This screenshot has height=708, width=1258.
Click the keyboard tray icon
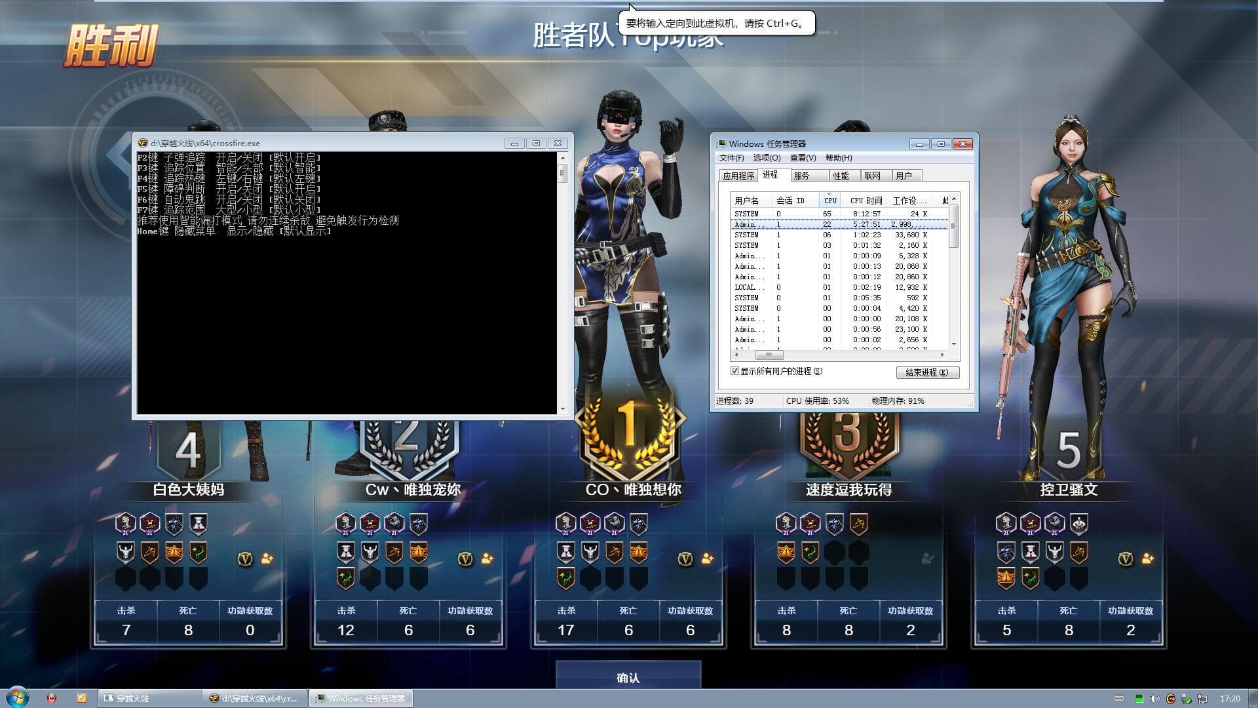(1119, 699)
